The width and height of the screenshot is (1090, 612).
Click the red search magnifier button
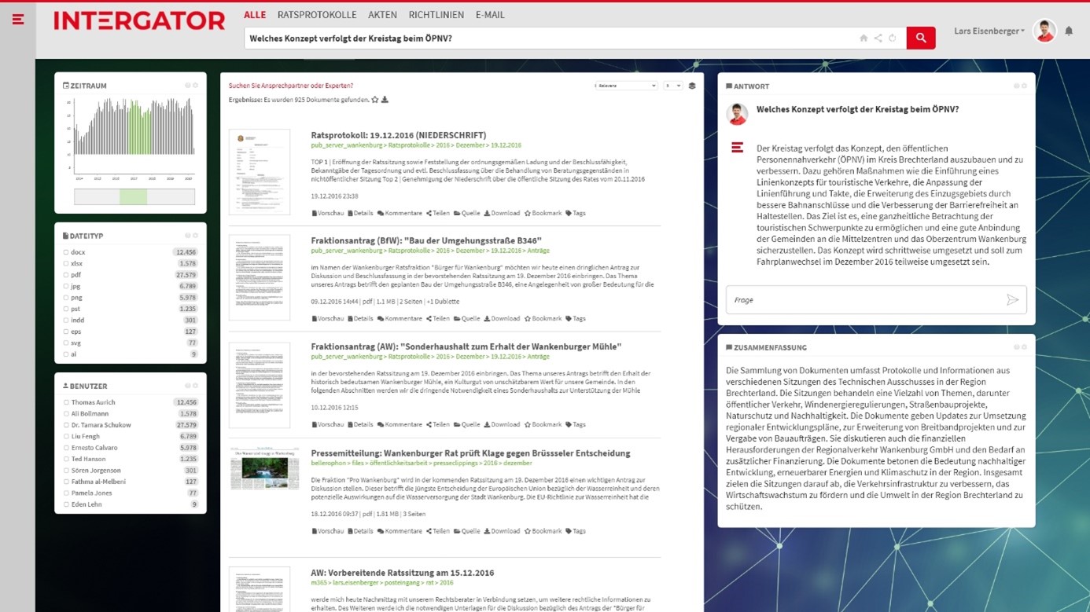tap(920, 38)
